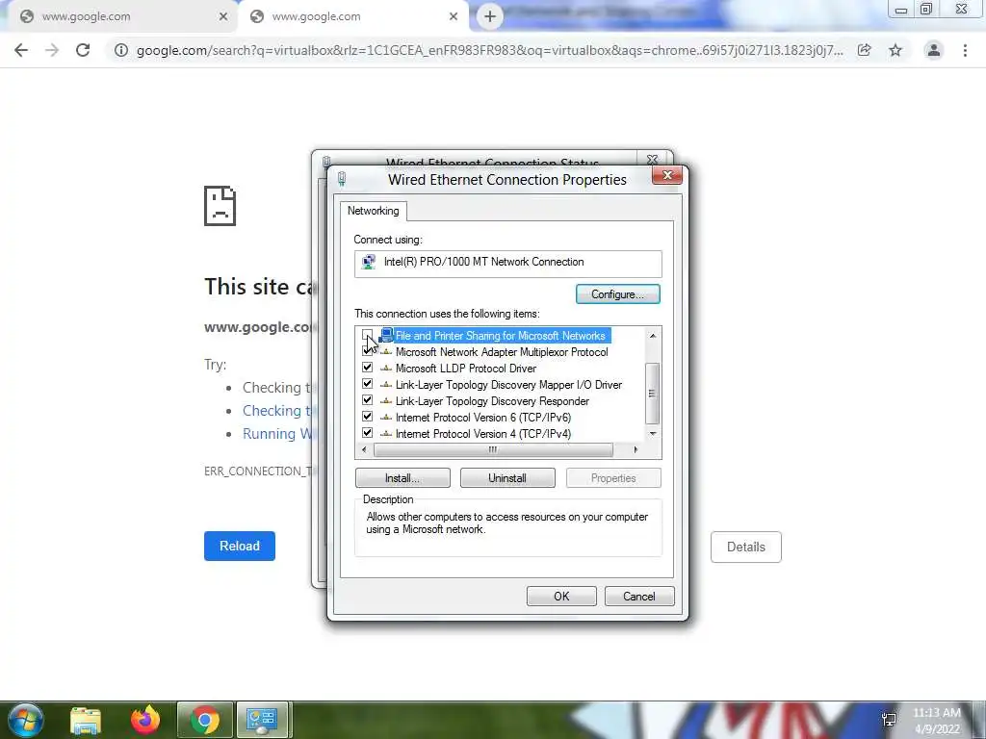Image resolution: width=986 pixels, height=739 pixels.
Task: Uncheck Microsoft LLDP Protocol Driver
Action: (367, 368)
